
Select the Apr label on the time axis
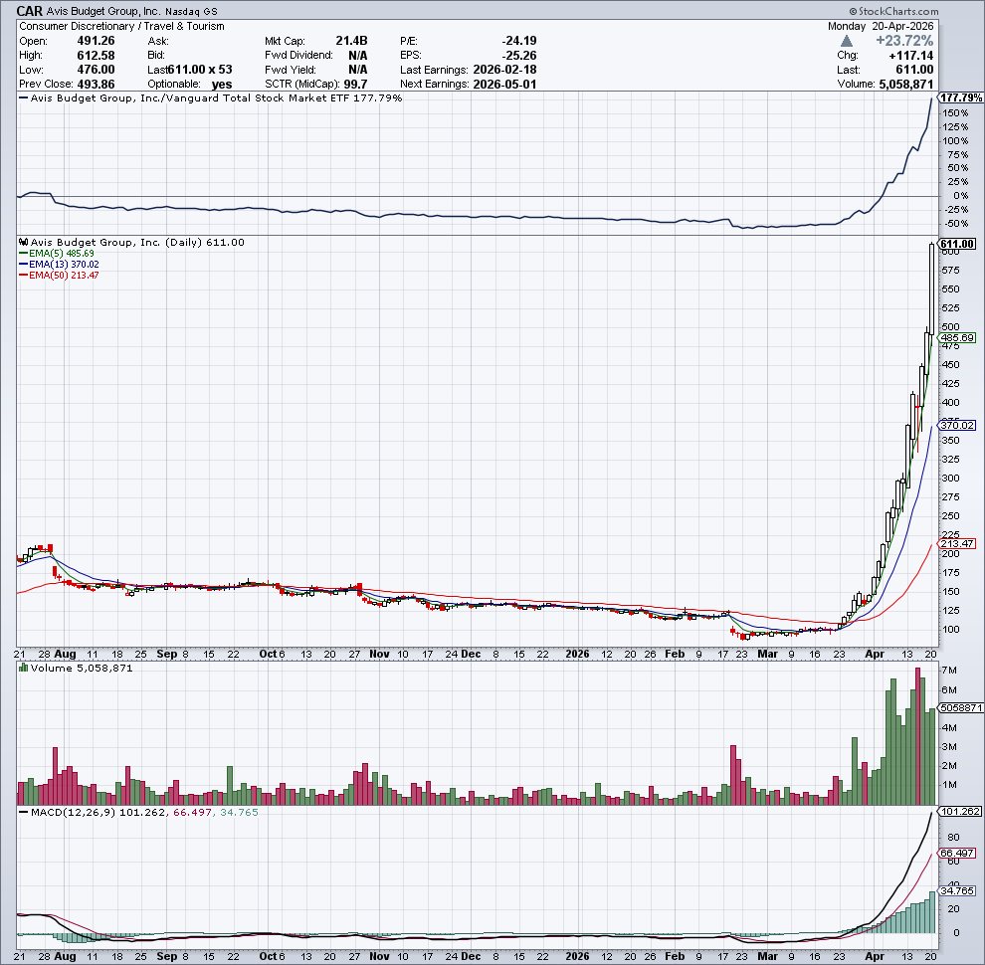pyautogui.click(x=875, y=655)
